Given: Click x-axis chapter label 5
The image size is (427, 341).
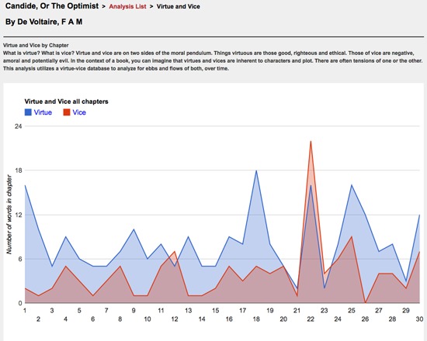Looking at the screenshot, I should (79, 311).
